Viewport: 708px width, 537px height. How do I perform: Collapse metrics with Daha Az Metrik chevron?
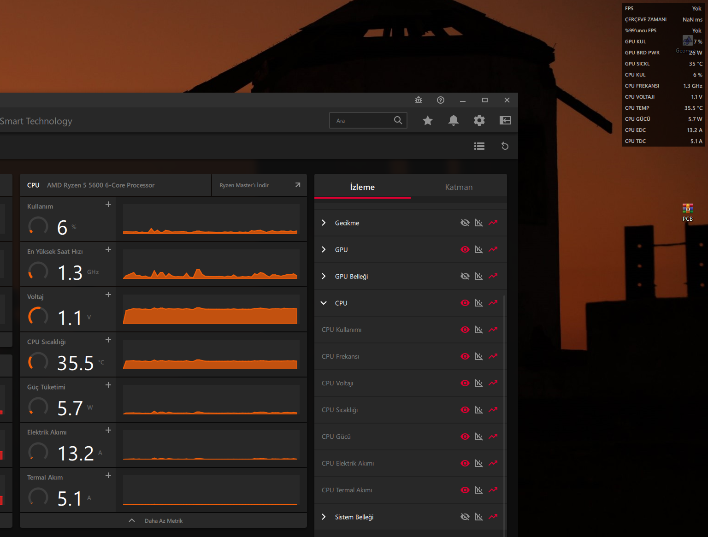[132, 520]
